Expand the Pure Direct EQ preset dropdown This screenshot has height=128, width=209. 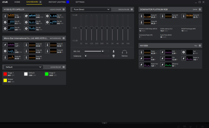[92, 9]
